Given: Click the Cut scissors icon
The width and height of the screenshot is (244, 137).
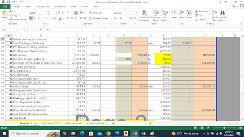Looking at the screenshot, I should [10, 11].
